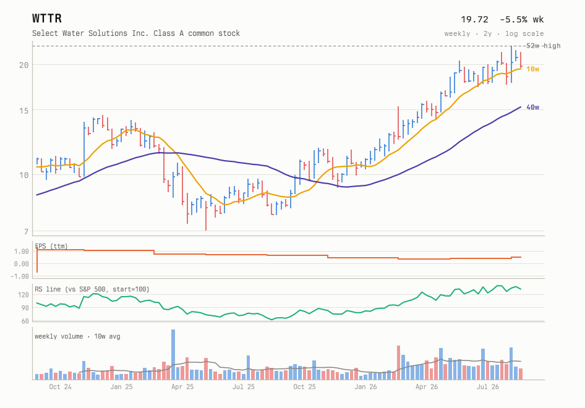Click the EPS axis value -1.00

click(x=20, y=276)
